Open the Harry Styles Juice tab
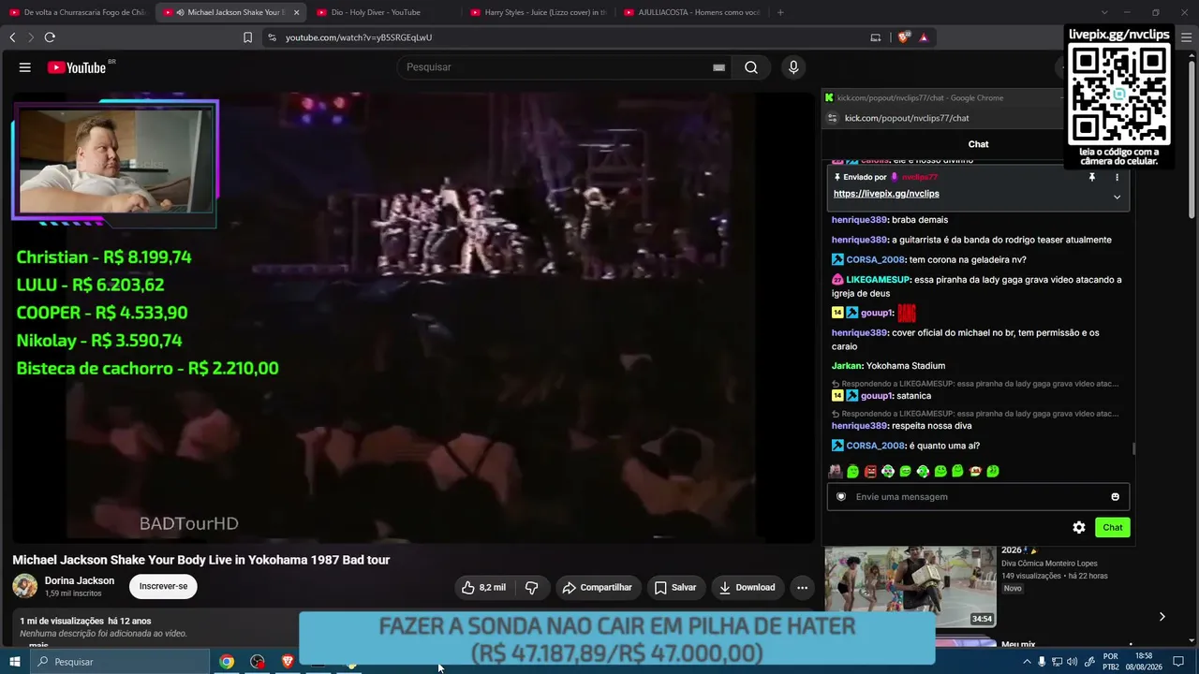 coord(538,12)
